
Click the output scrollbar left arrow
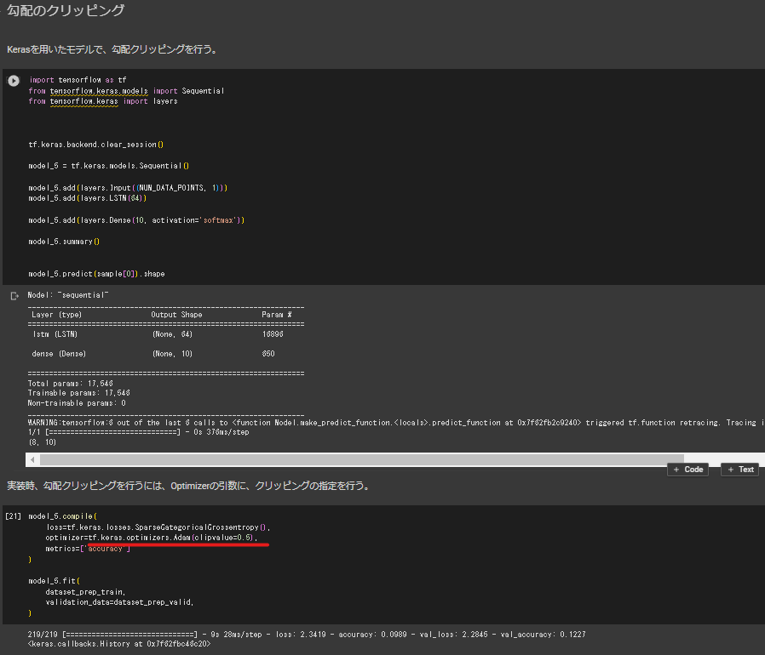(32, 459)
